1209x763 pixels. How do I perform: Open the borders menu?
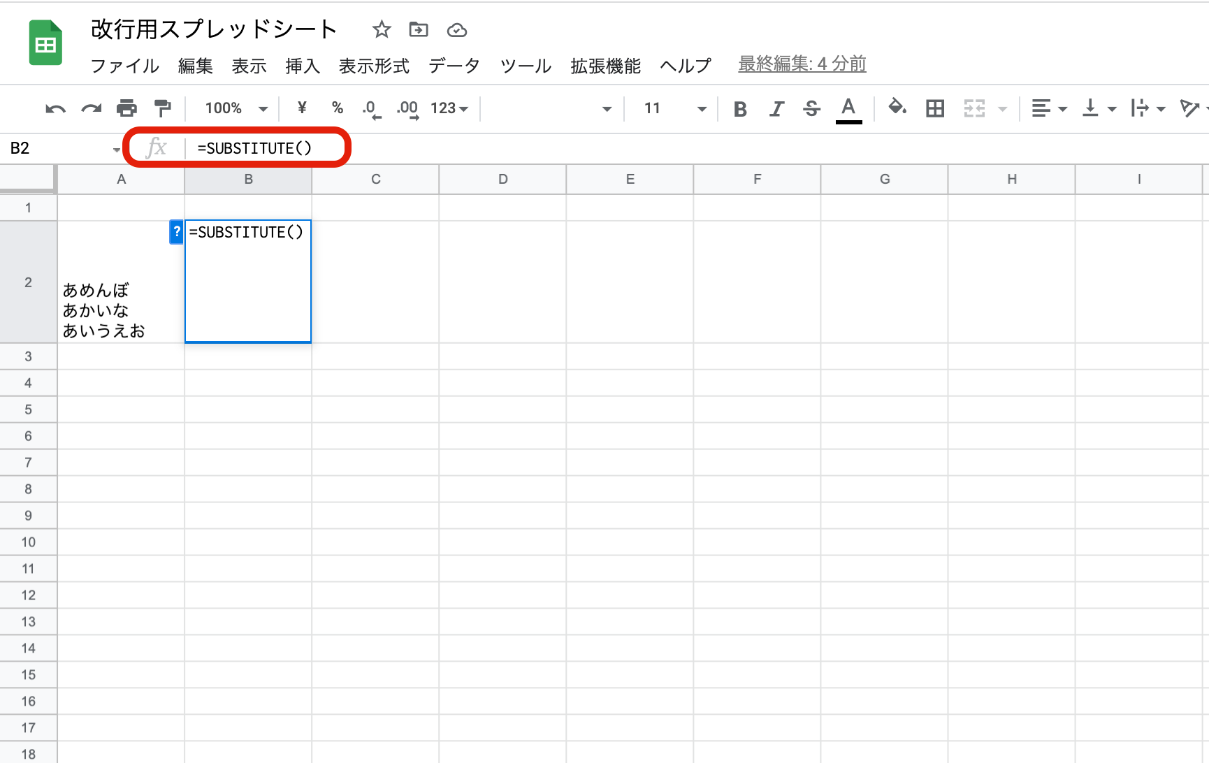[935, 108]
